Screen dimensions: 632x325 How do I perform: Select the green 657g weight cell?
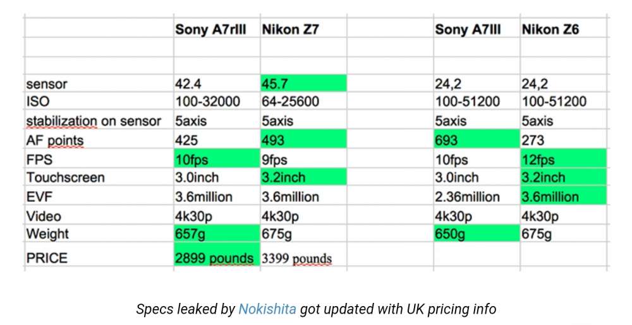pos(215,234)
